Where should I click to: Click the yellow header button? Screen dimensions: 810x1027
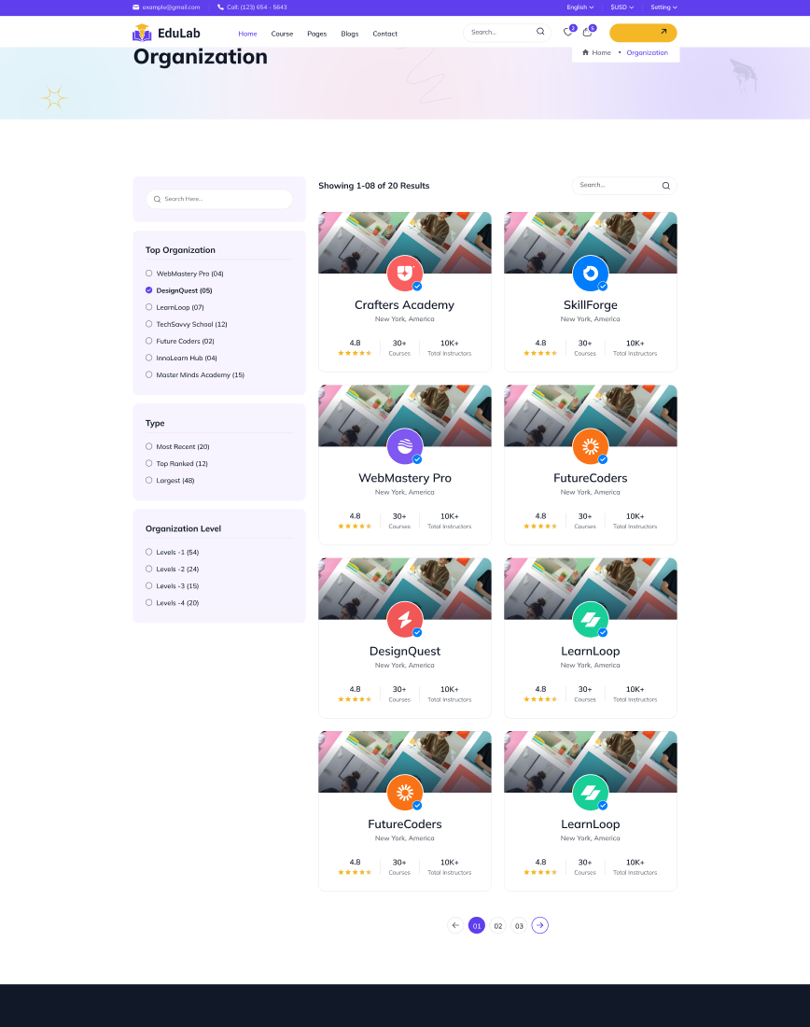(x=642, y=32)
